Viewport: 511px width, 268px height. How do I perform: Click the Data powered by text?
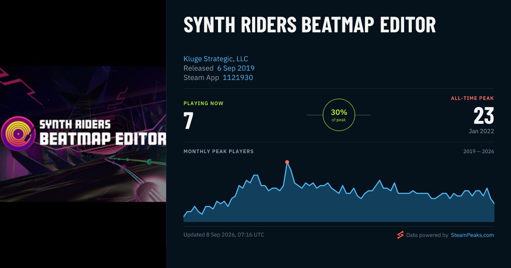click(x=427, y=235)
